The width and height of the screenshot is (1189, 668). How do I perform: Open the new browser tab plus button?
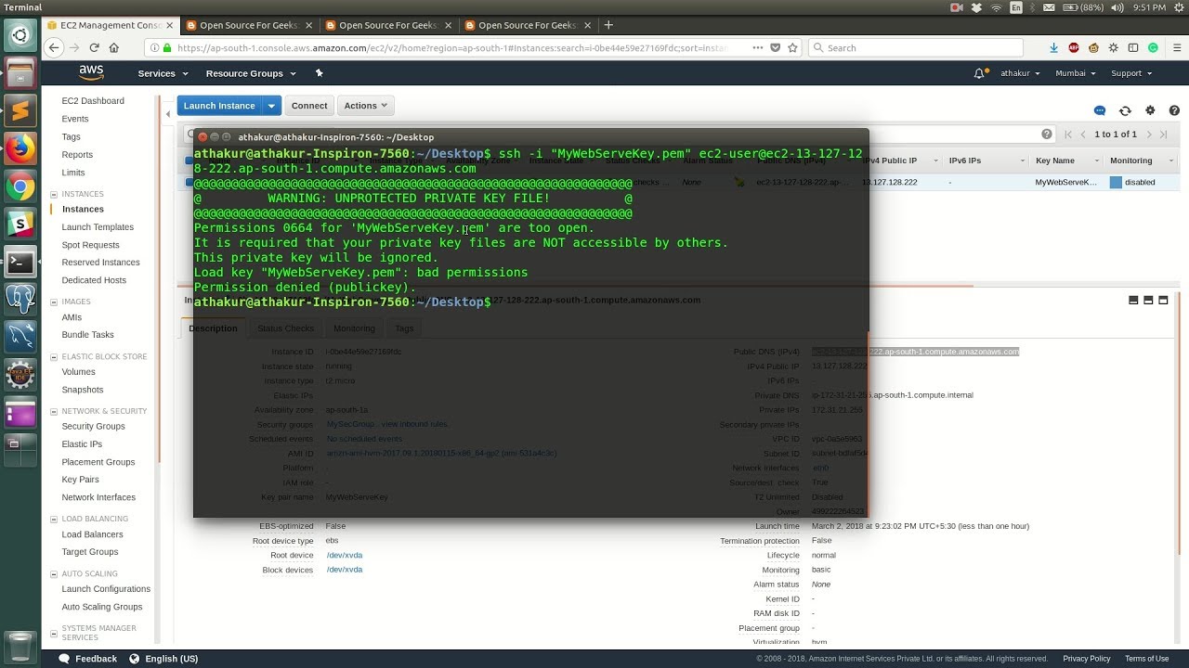608,25
